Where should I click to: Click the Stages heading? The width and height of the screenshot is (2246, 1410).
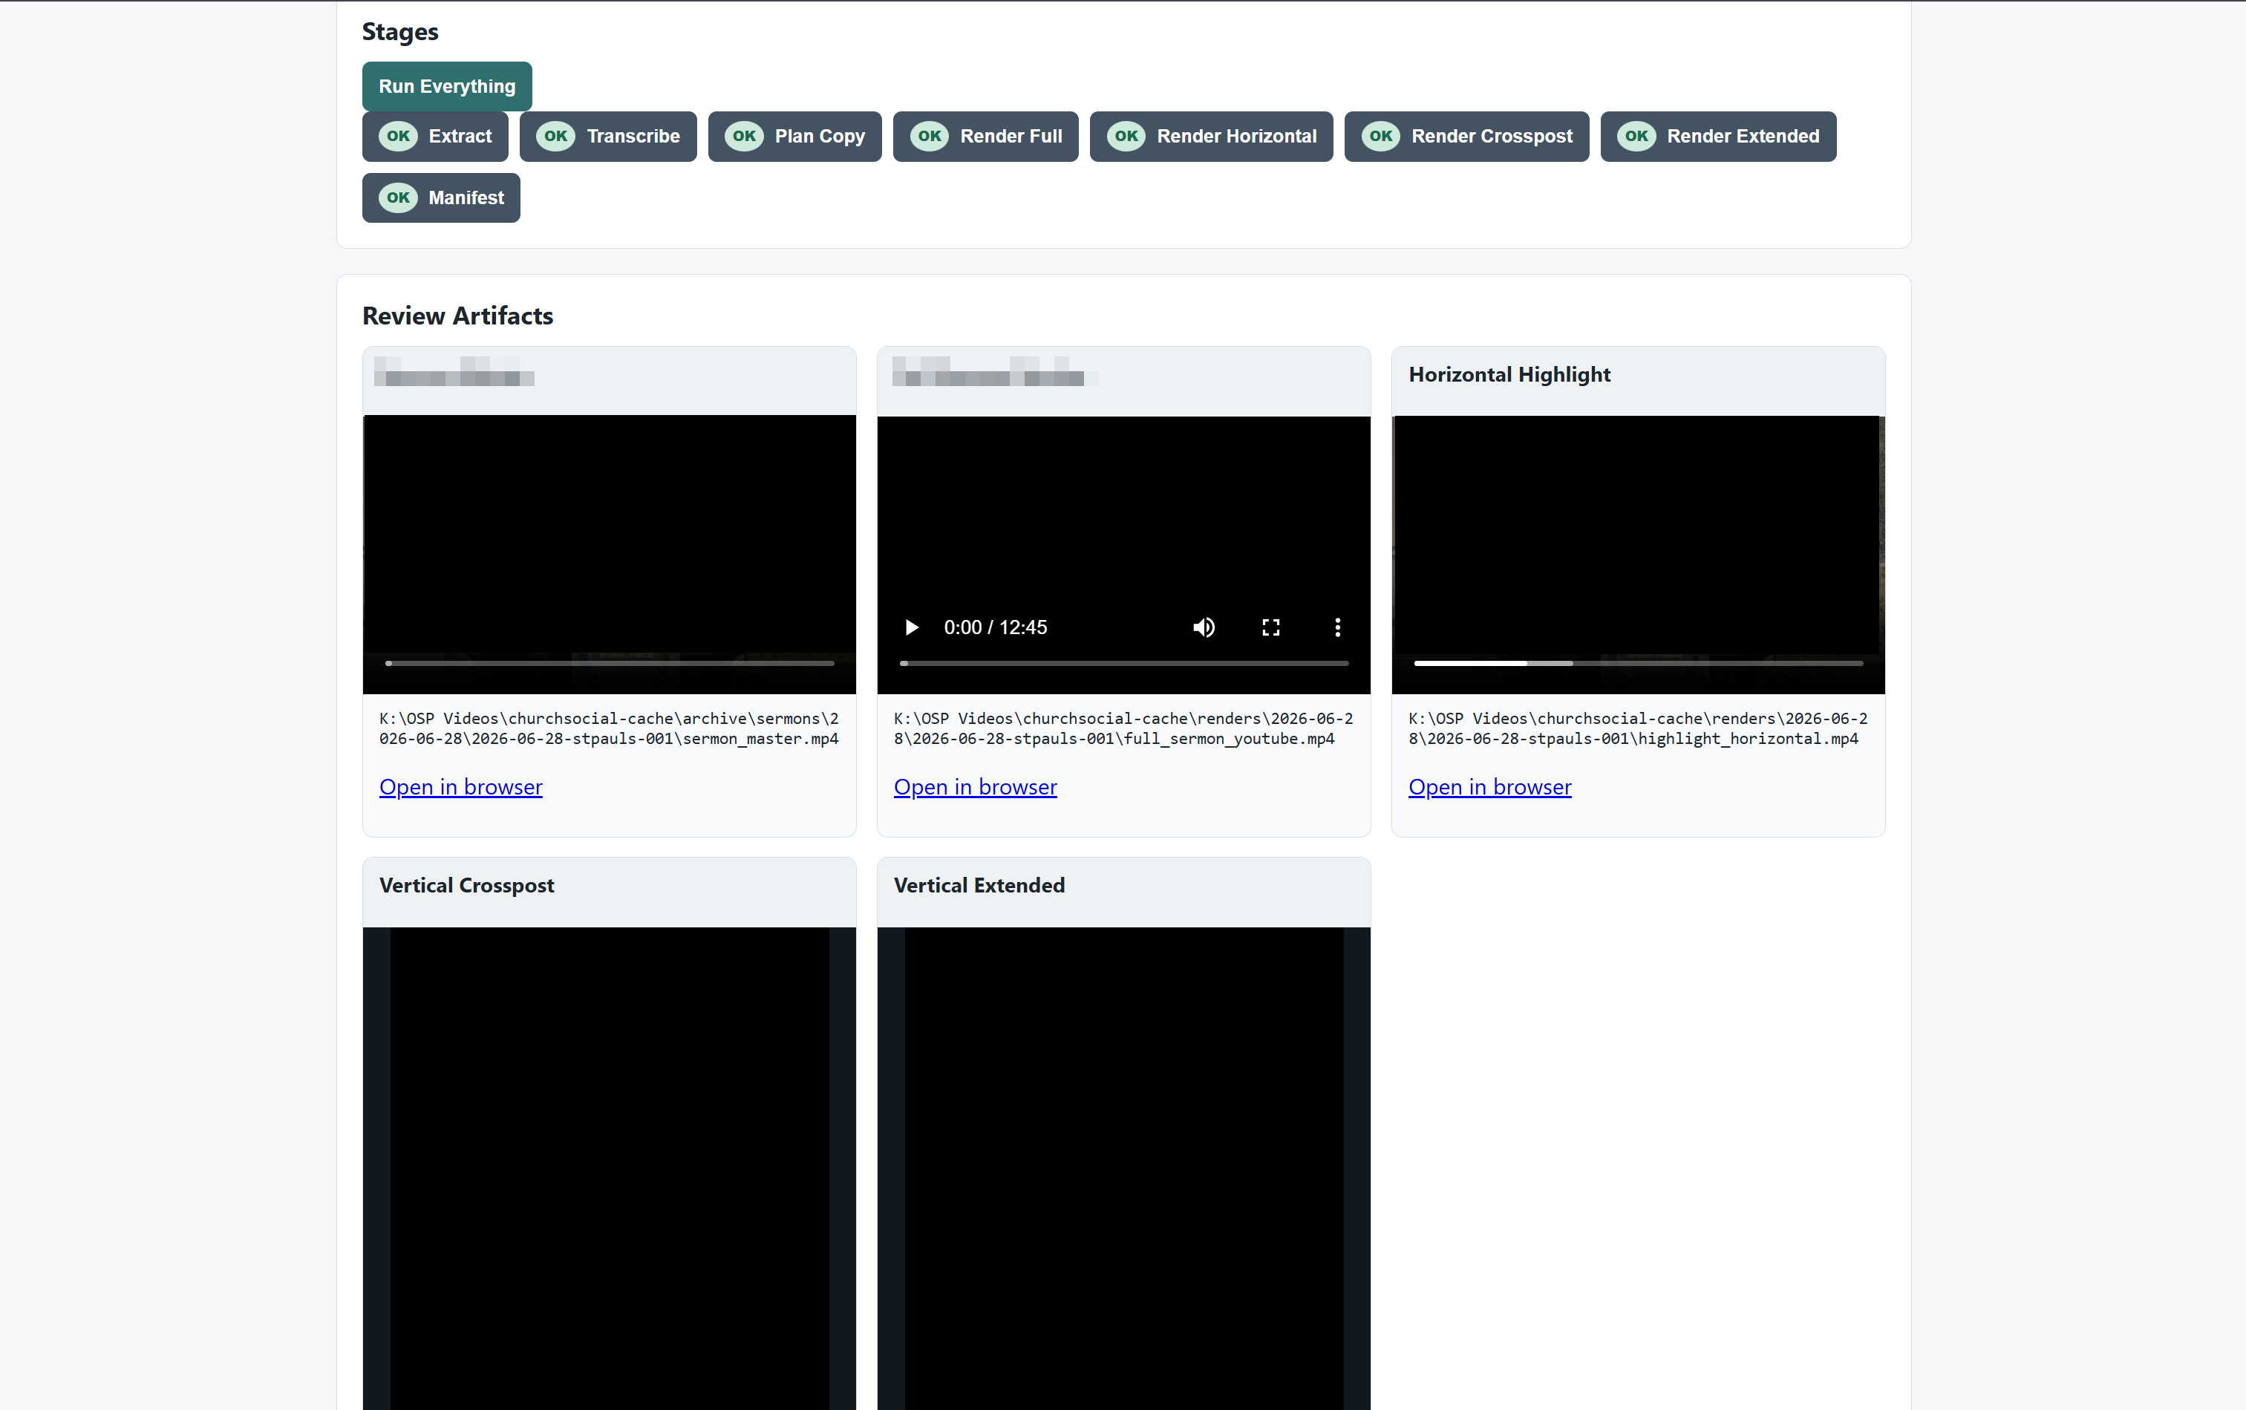tap(400, 33)
